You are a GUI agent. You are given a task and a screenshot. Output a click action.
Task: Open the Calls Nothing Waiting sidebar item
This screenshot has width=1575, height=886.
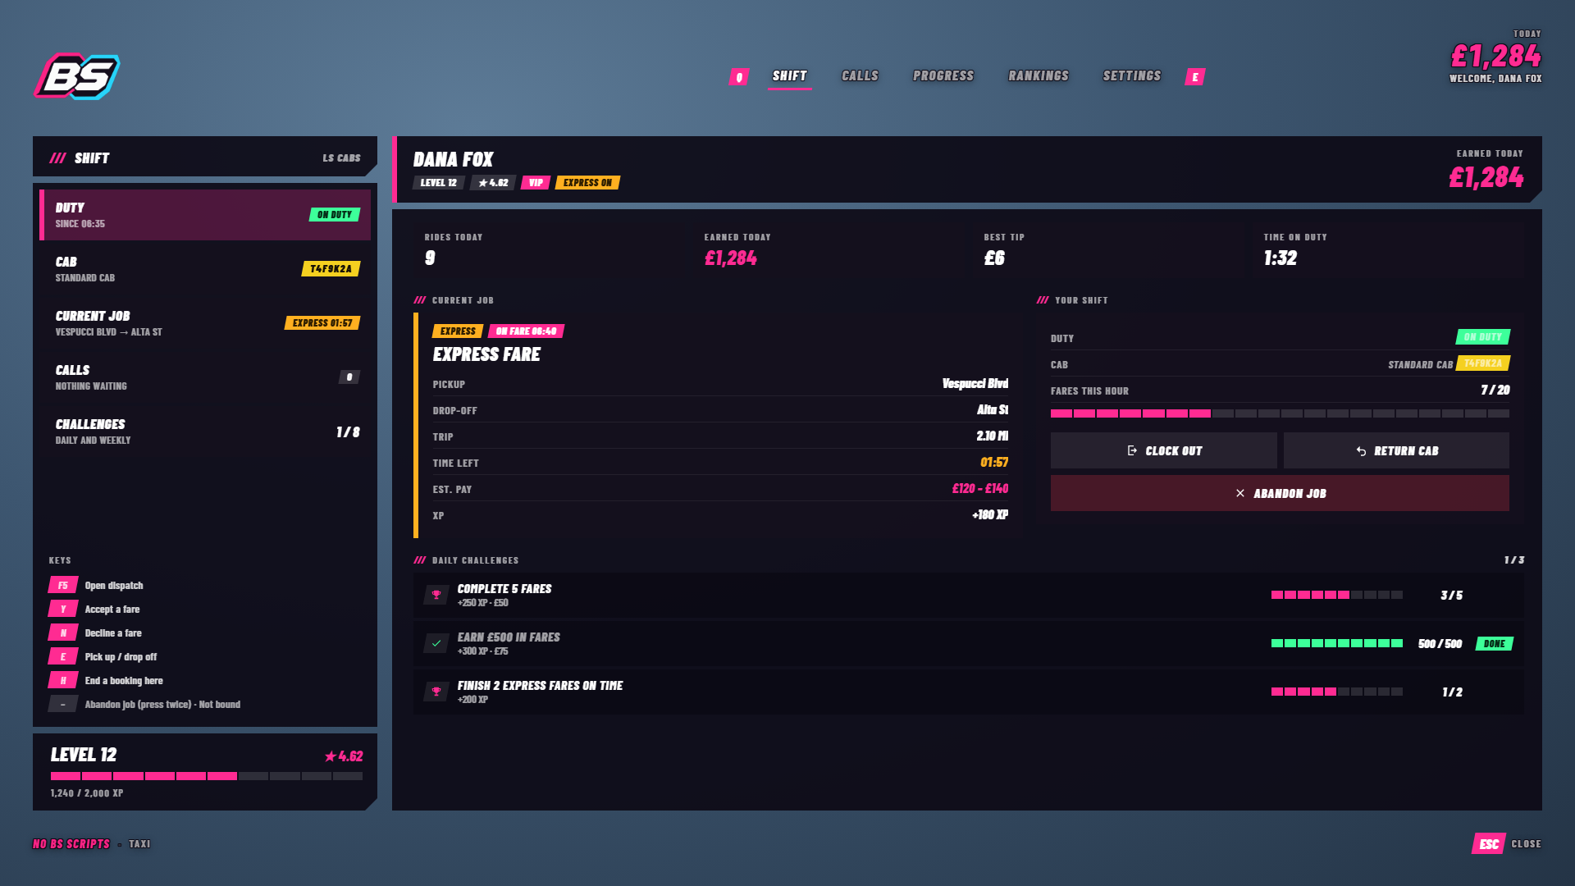(x=205, y=377)
